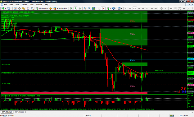Expand the Profiles dropdown arrow
194x117 pixels.
pyautogui.click(x=11, y=8)
